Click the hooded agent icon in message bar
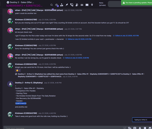Viewport: 152px width, 129px height. tap(140, 128)
